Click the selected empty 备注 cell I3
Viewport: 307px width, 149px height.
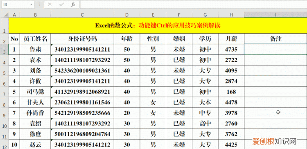[x=275, y=50]
